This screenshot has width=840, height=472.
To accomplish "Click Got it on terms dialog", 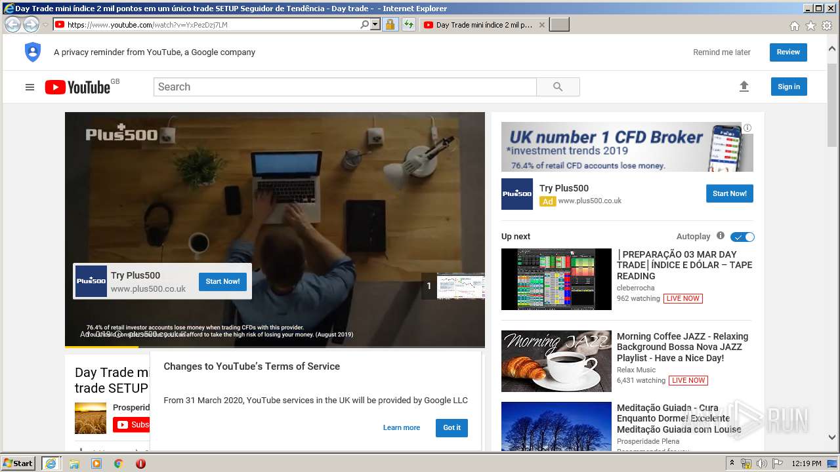I will coord(451,427).
